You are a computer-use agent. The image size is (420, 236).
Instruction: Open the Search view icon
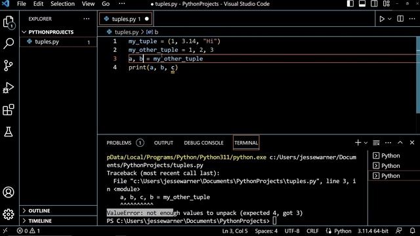click(x=9, y=43)
